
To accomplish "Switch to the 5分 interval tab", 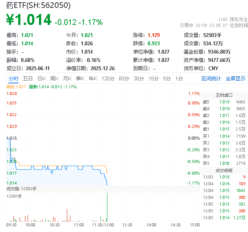I will [x=167, y=78].
